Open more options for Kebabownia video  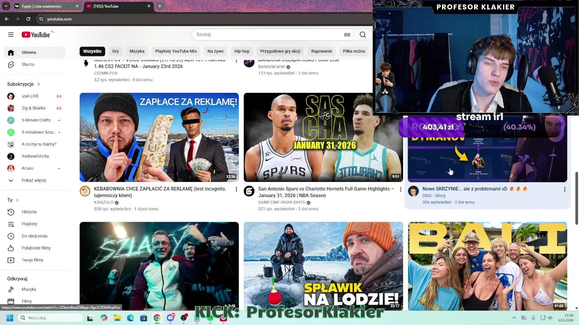click(236, 190)
